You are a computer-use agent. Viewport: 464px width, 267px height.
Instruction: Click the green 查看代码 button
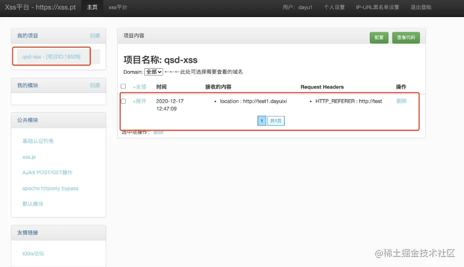coord(406,38)
